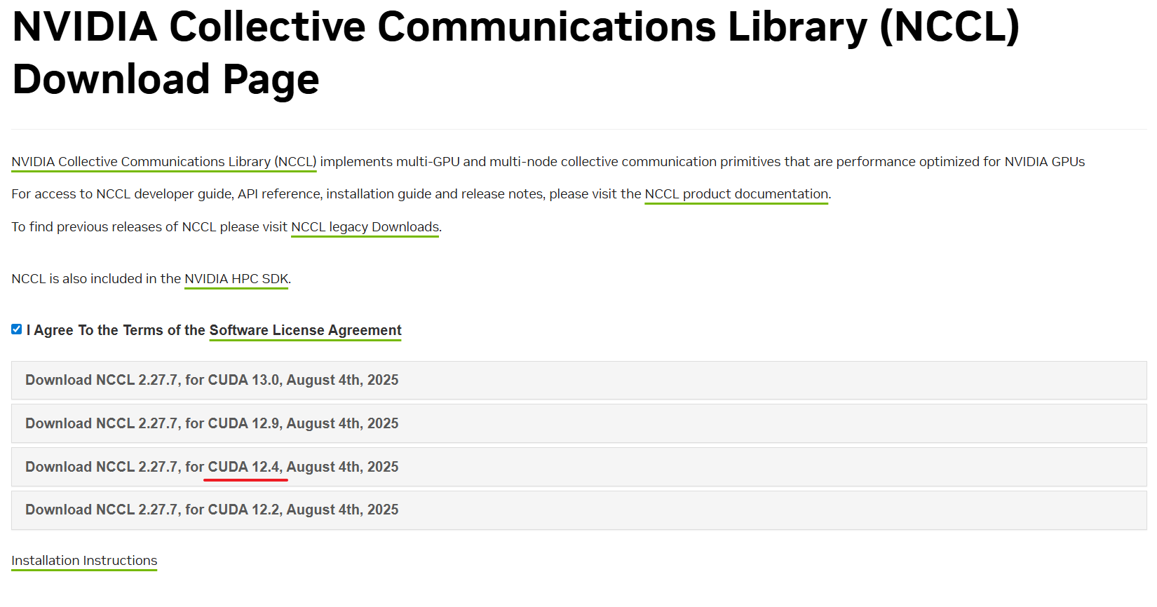Open the NVIDIA HPC SDK link
The width and height of the screenshot is (1157, 607).
[x=236, y=279]
